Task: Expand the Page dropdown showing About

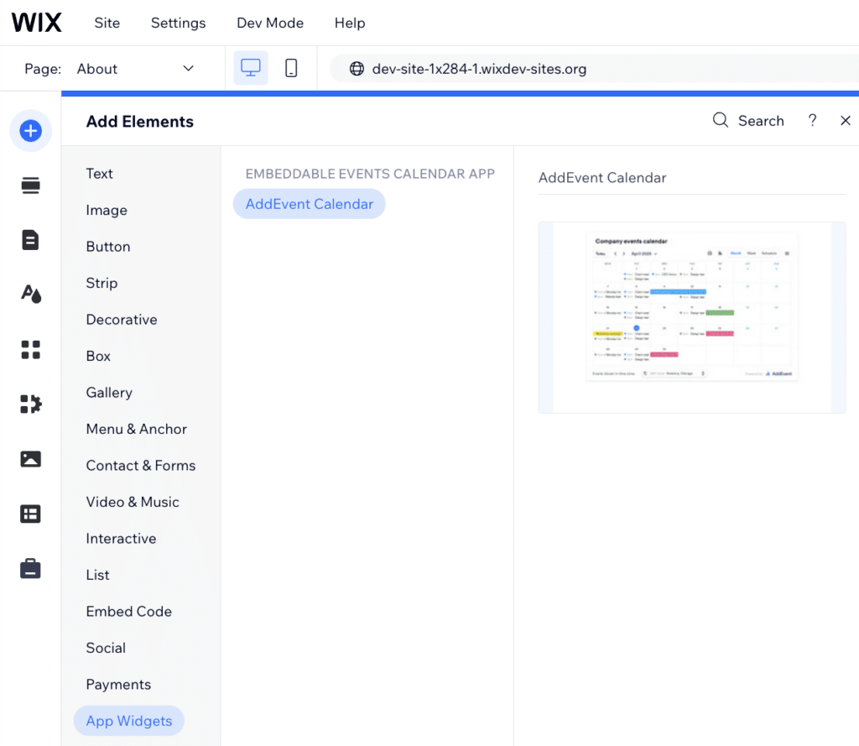Action: (x=135, y=69)
